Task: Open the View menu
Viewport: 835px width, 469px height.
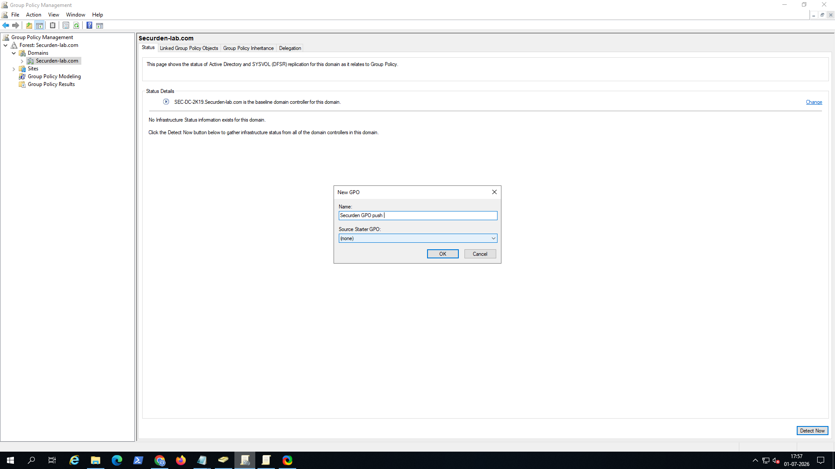Action: click(x=53, y=15)
